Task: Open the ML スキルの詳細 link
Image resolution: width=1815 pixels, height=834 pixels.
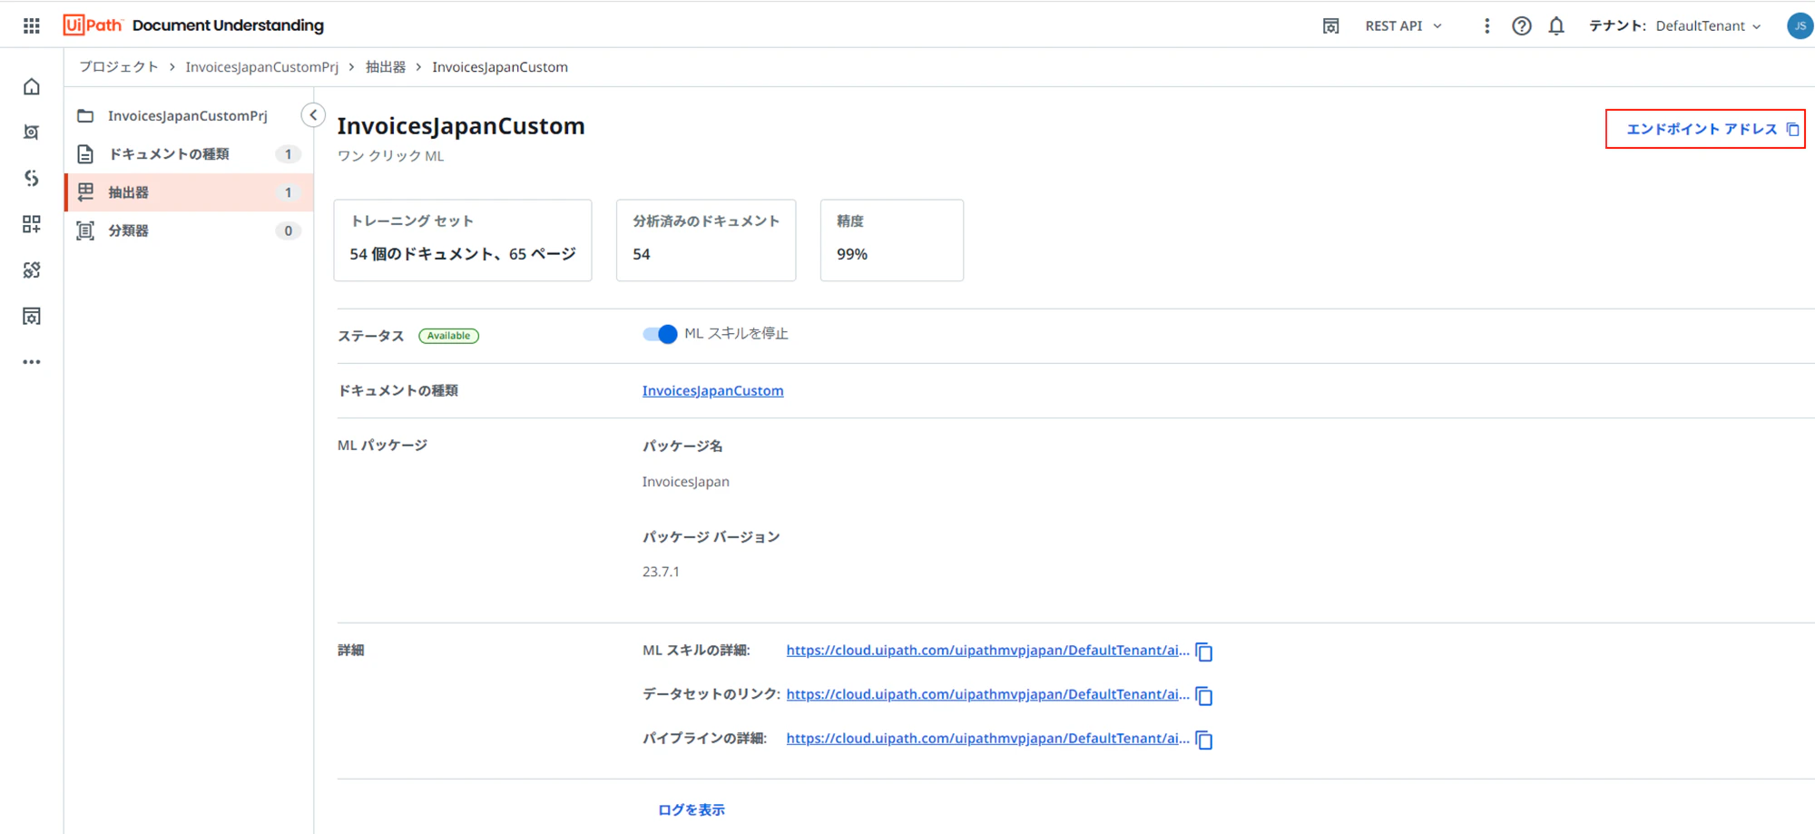Action: click(x=987, y=650)
